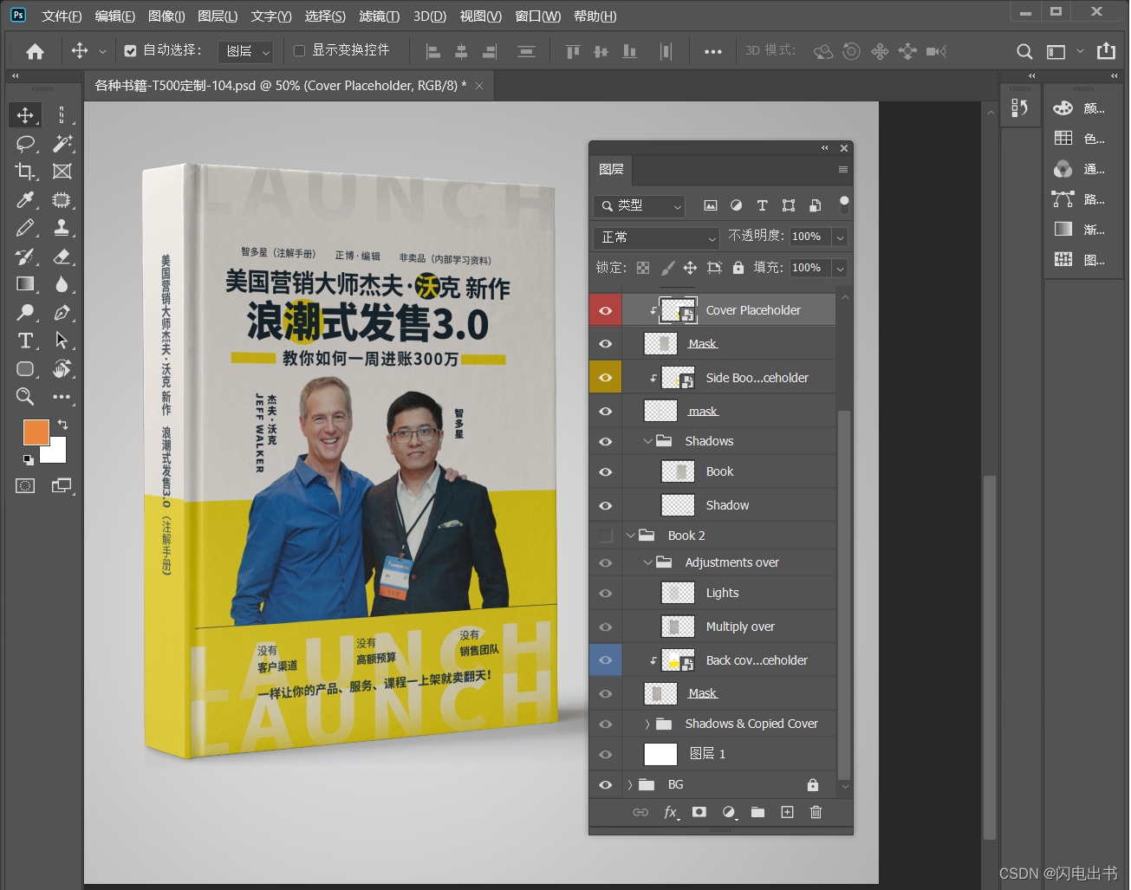Click the Home icon in options bar
The image size is (1131, 890).
35,52
